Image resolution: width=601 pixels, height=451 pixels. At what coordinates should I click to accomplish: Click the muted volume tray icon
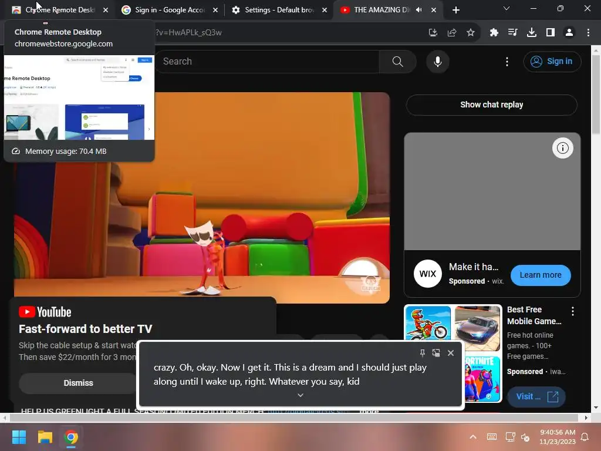pyautogui.click(x=525, y=437)
